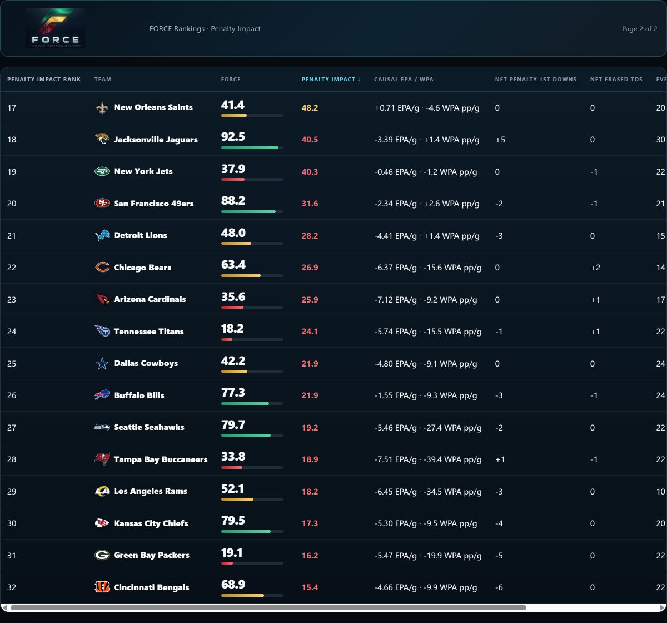Click Saints penalty impact value 48.2
This screenshot has height=623, width=667.
click(310, 108)
